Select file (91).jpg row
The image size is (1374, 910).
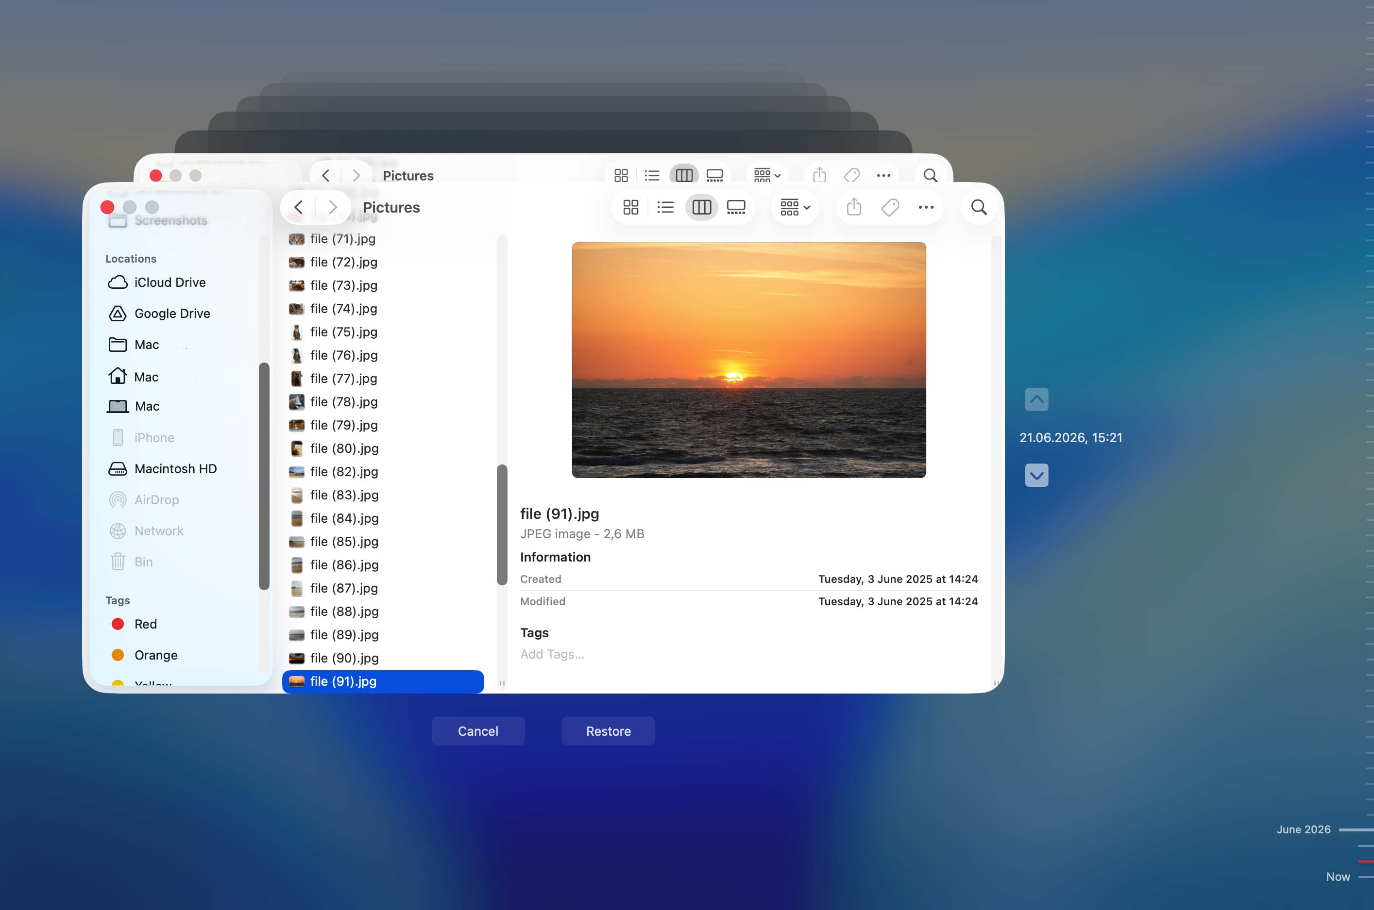point(383,681)
